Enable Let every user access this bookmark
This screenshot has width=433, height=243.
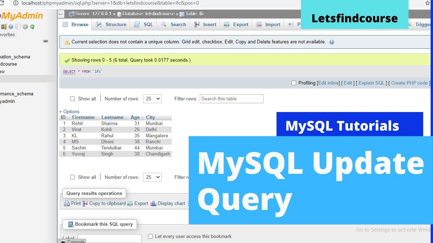pos(151,237)
